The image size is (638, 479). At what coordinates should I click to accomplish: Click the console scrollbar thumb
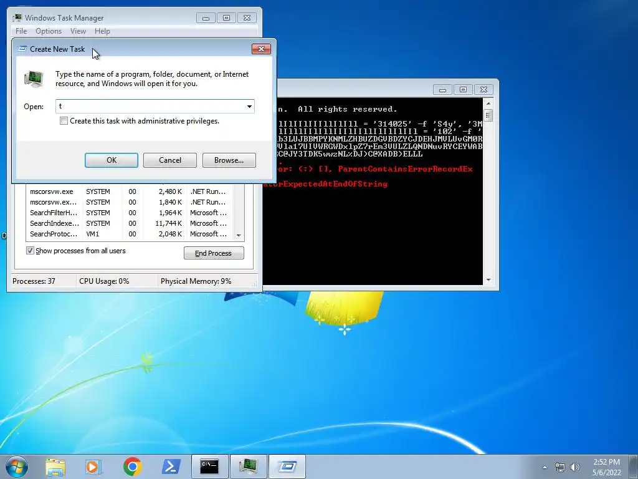click(488, 115)
